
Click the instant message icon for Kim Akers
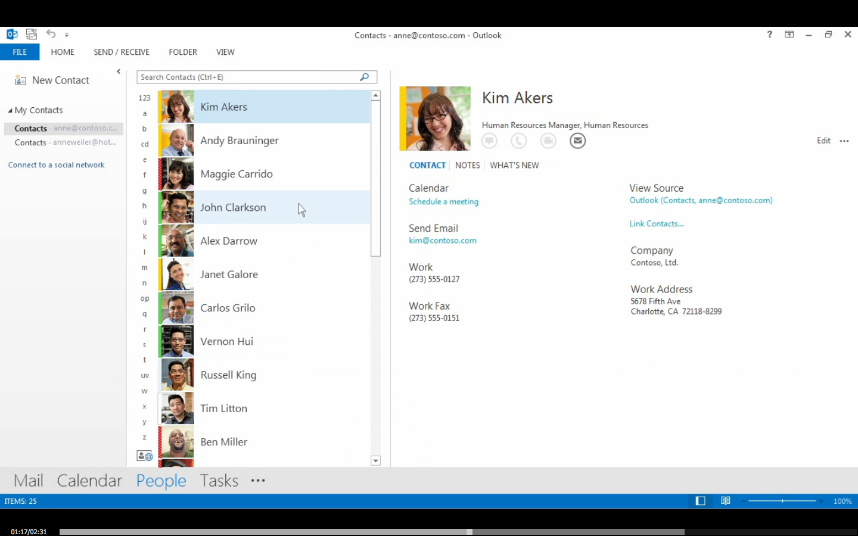point(490,141)
